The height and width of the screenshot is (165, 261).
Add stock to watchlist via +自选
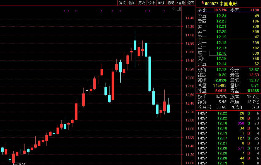tap(181, 3)
